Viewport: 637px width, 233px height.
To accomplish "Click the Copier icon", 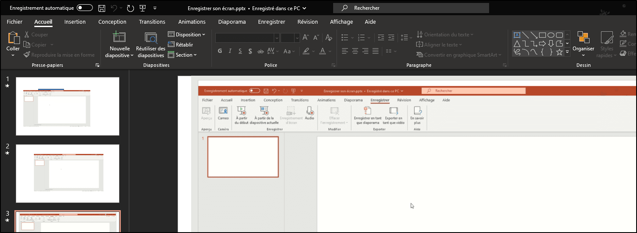I will [x=27, y=45].
